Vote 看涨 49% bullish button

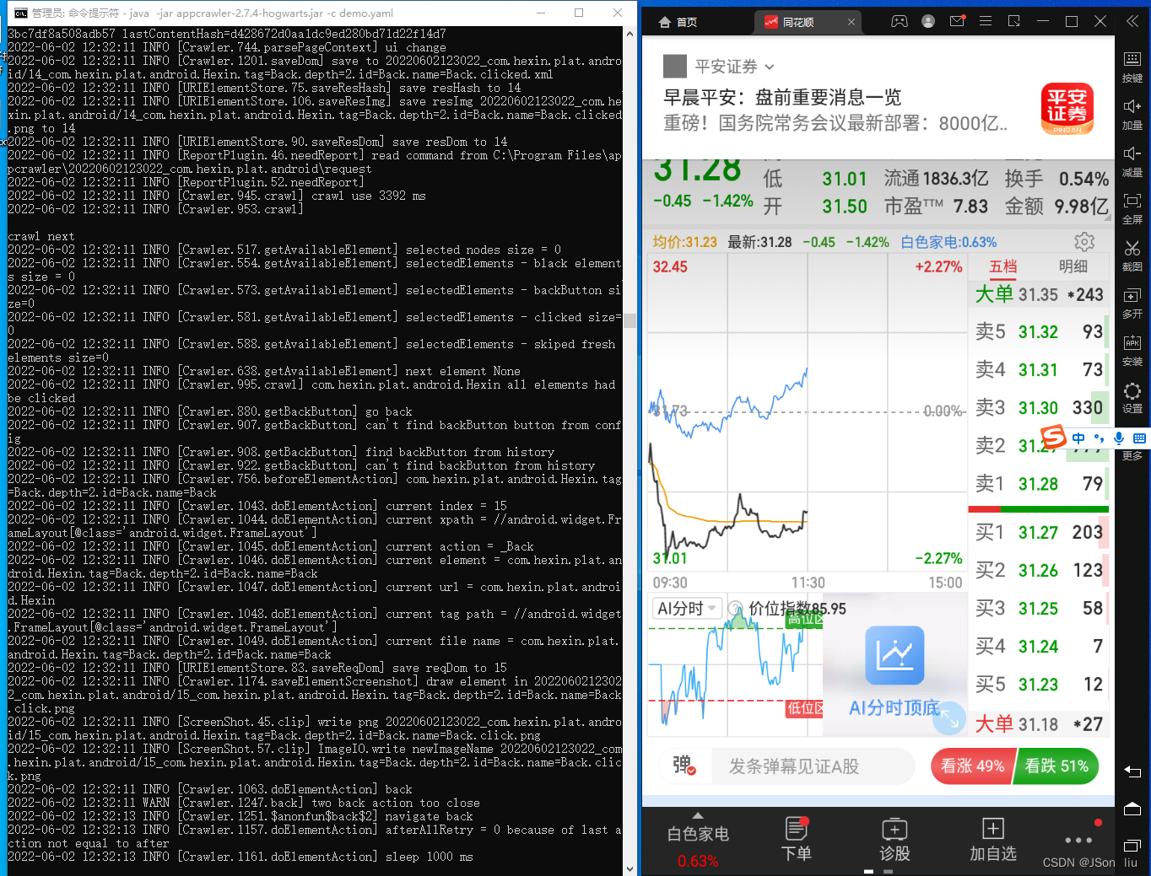(x=972, y=766)
